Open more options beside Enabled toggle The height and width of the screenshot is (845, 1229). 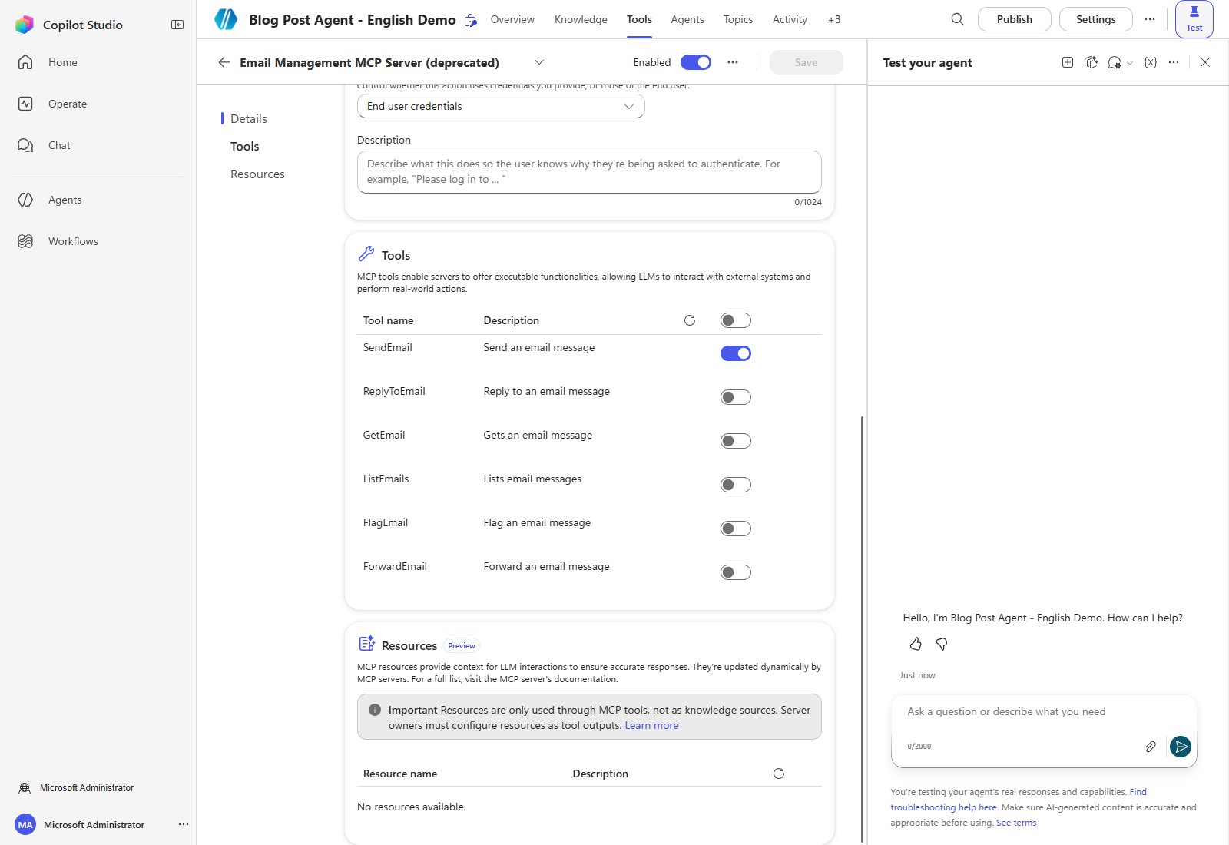point(733,62)
